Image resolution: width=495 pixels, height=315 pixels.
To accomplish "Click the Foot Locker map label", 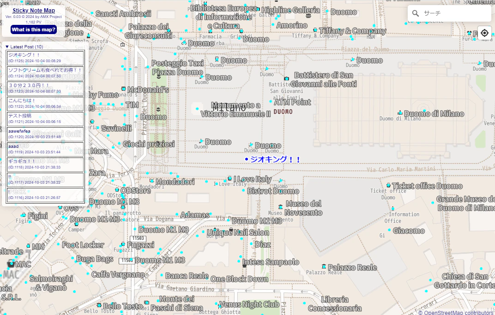I will (83, 245).
